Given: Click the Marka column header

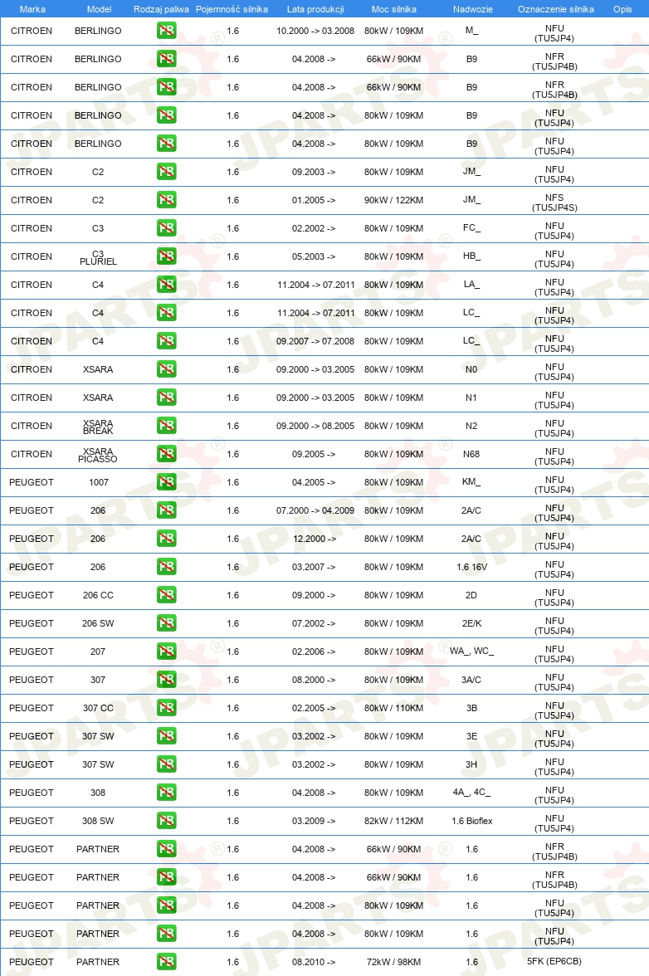Looking at the screenshot, I should pos(32,9).
